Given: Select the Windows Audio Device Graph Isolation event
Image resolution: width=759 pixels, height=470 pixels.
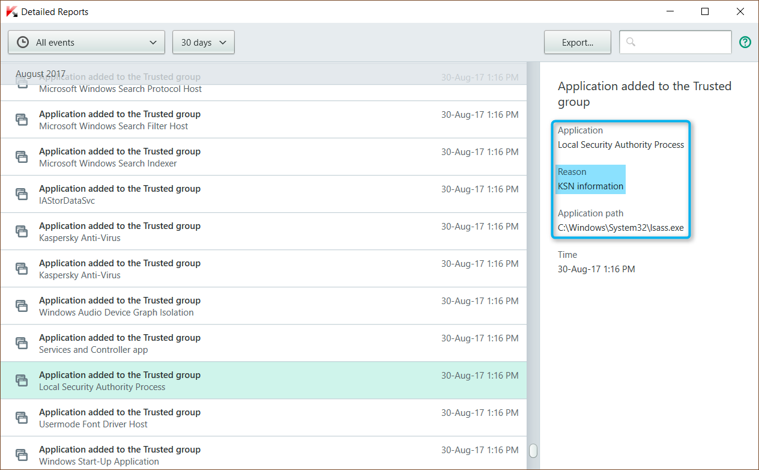Looking at the screenshot, I should tap(263, 306).
